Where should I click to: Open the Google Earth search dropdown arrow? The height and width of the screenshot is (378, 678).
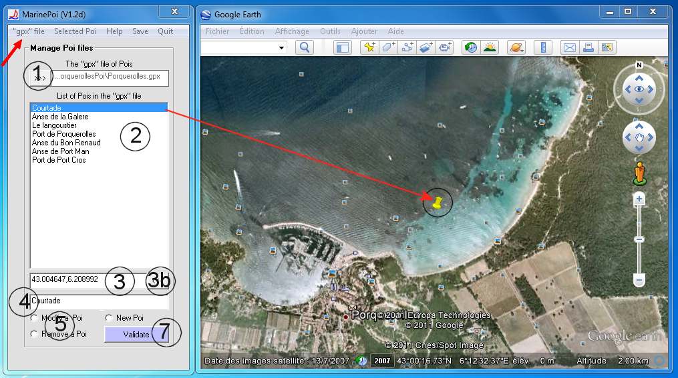(x=281, y=47)
